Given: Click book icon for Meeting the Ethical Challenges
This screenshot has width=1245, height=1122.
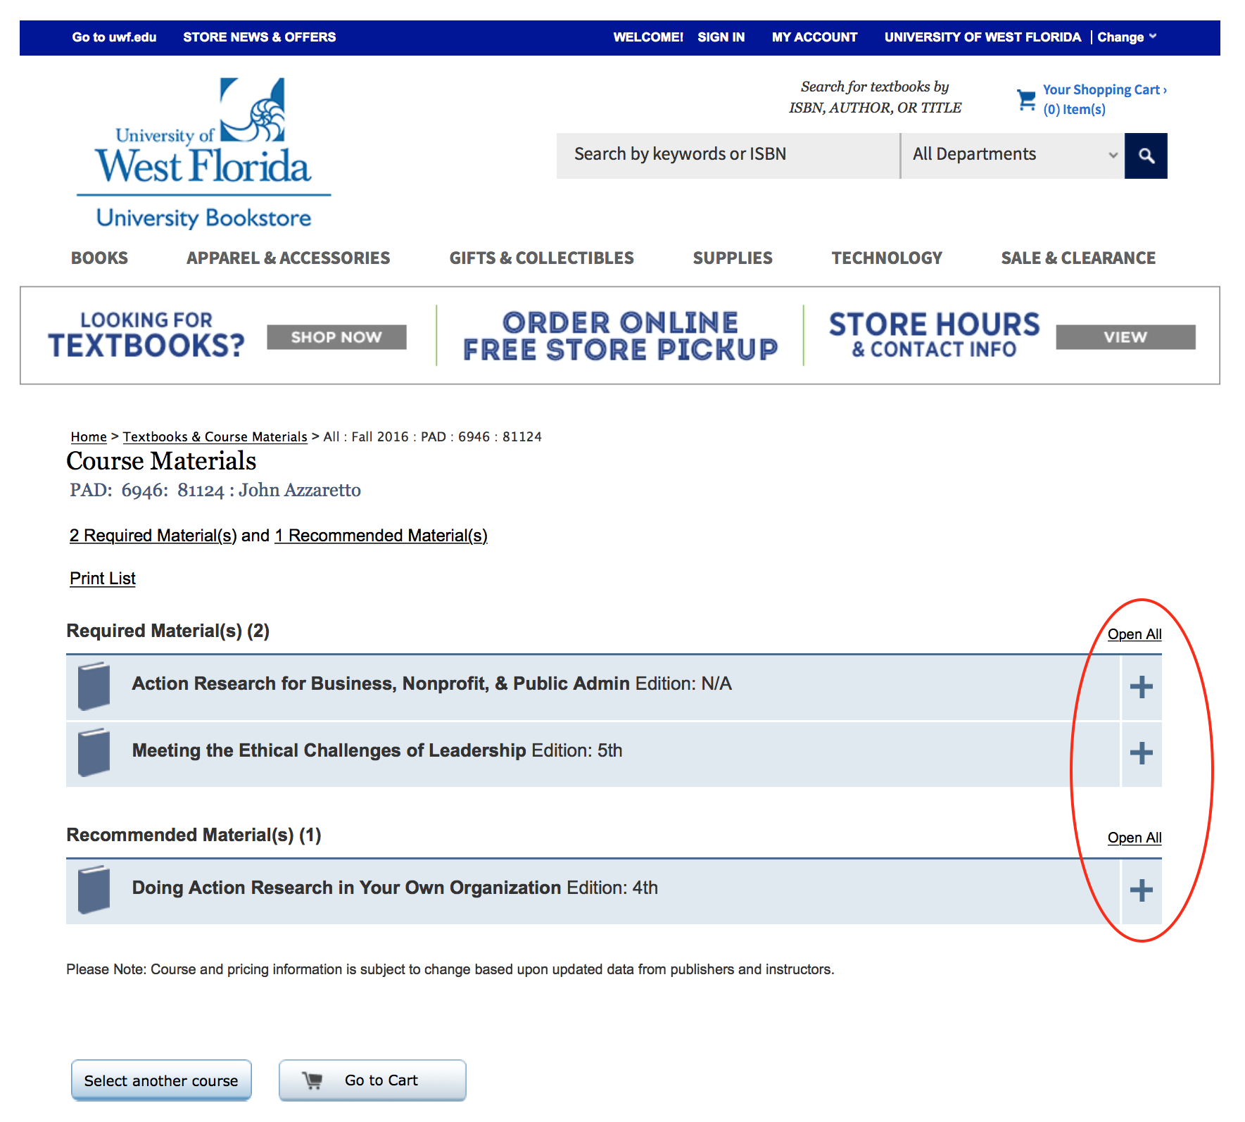Looking at the screenshot, I should tap(94, 752).
